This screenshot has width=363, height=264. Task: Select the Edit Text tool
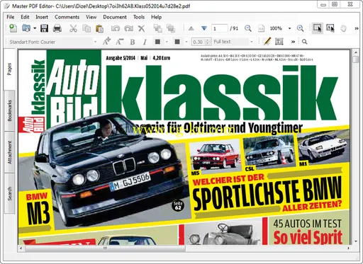(330, 28)
